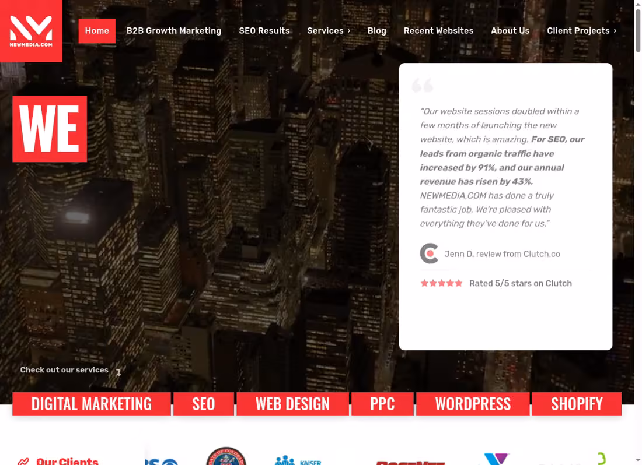Screen dimensions: 642x465
Task: Open B2B Growth Marketing page
Action: (173, 31)
